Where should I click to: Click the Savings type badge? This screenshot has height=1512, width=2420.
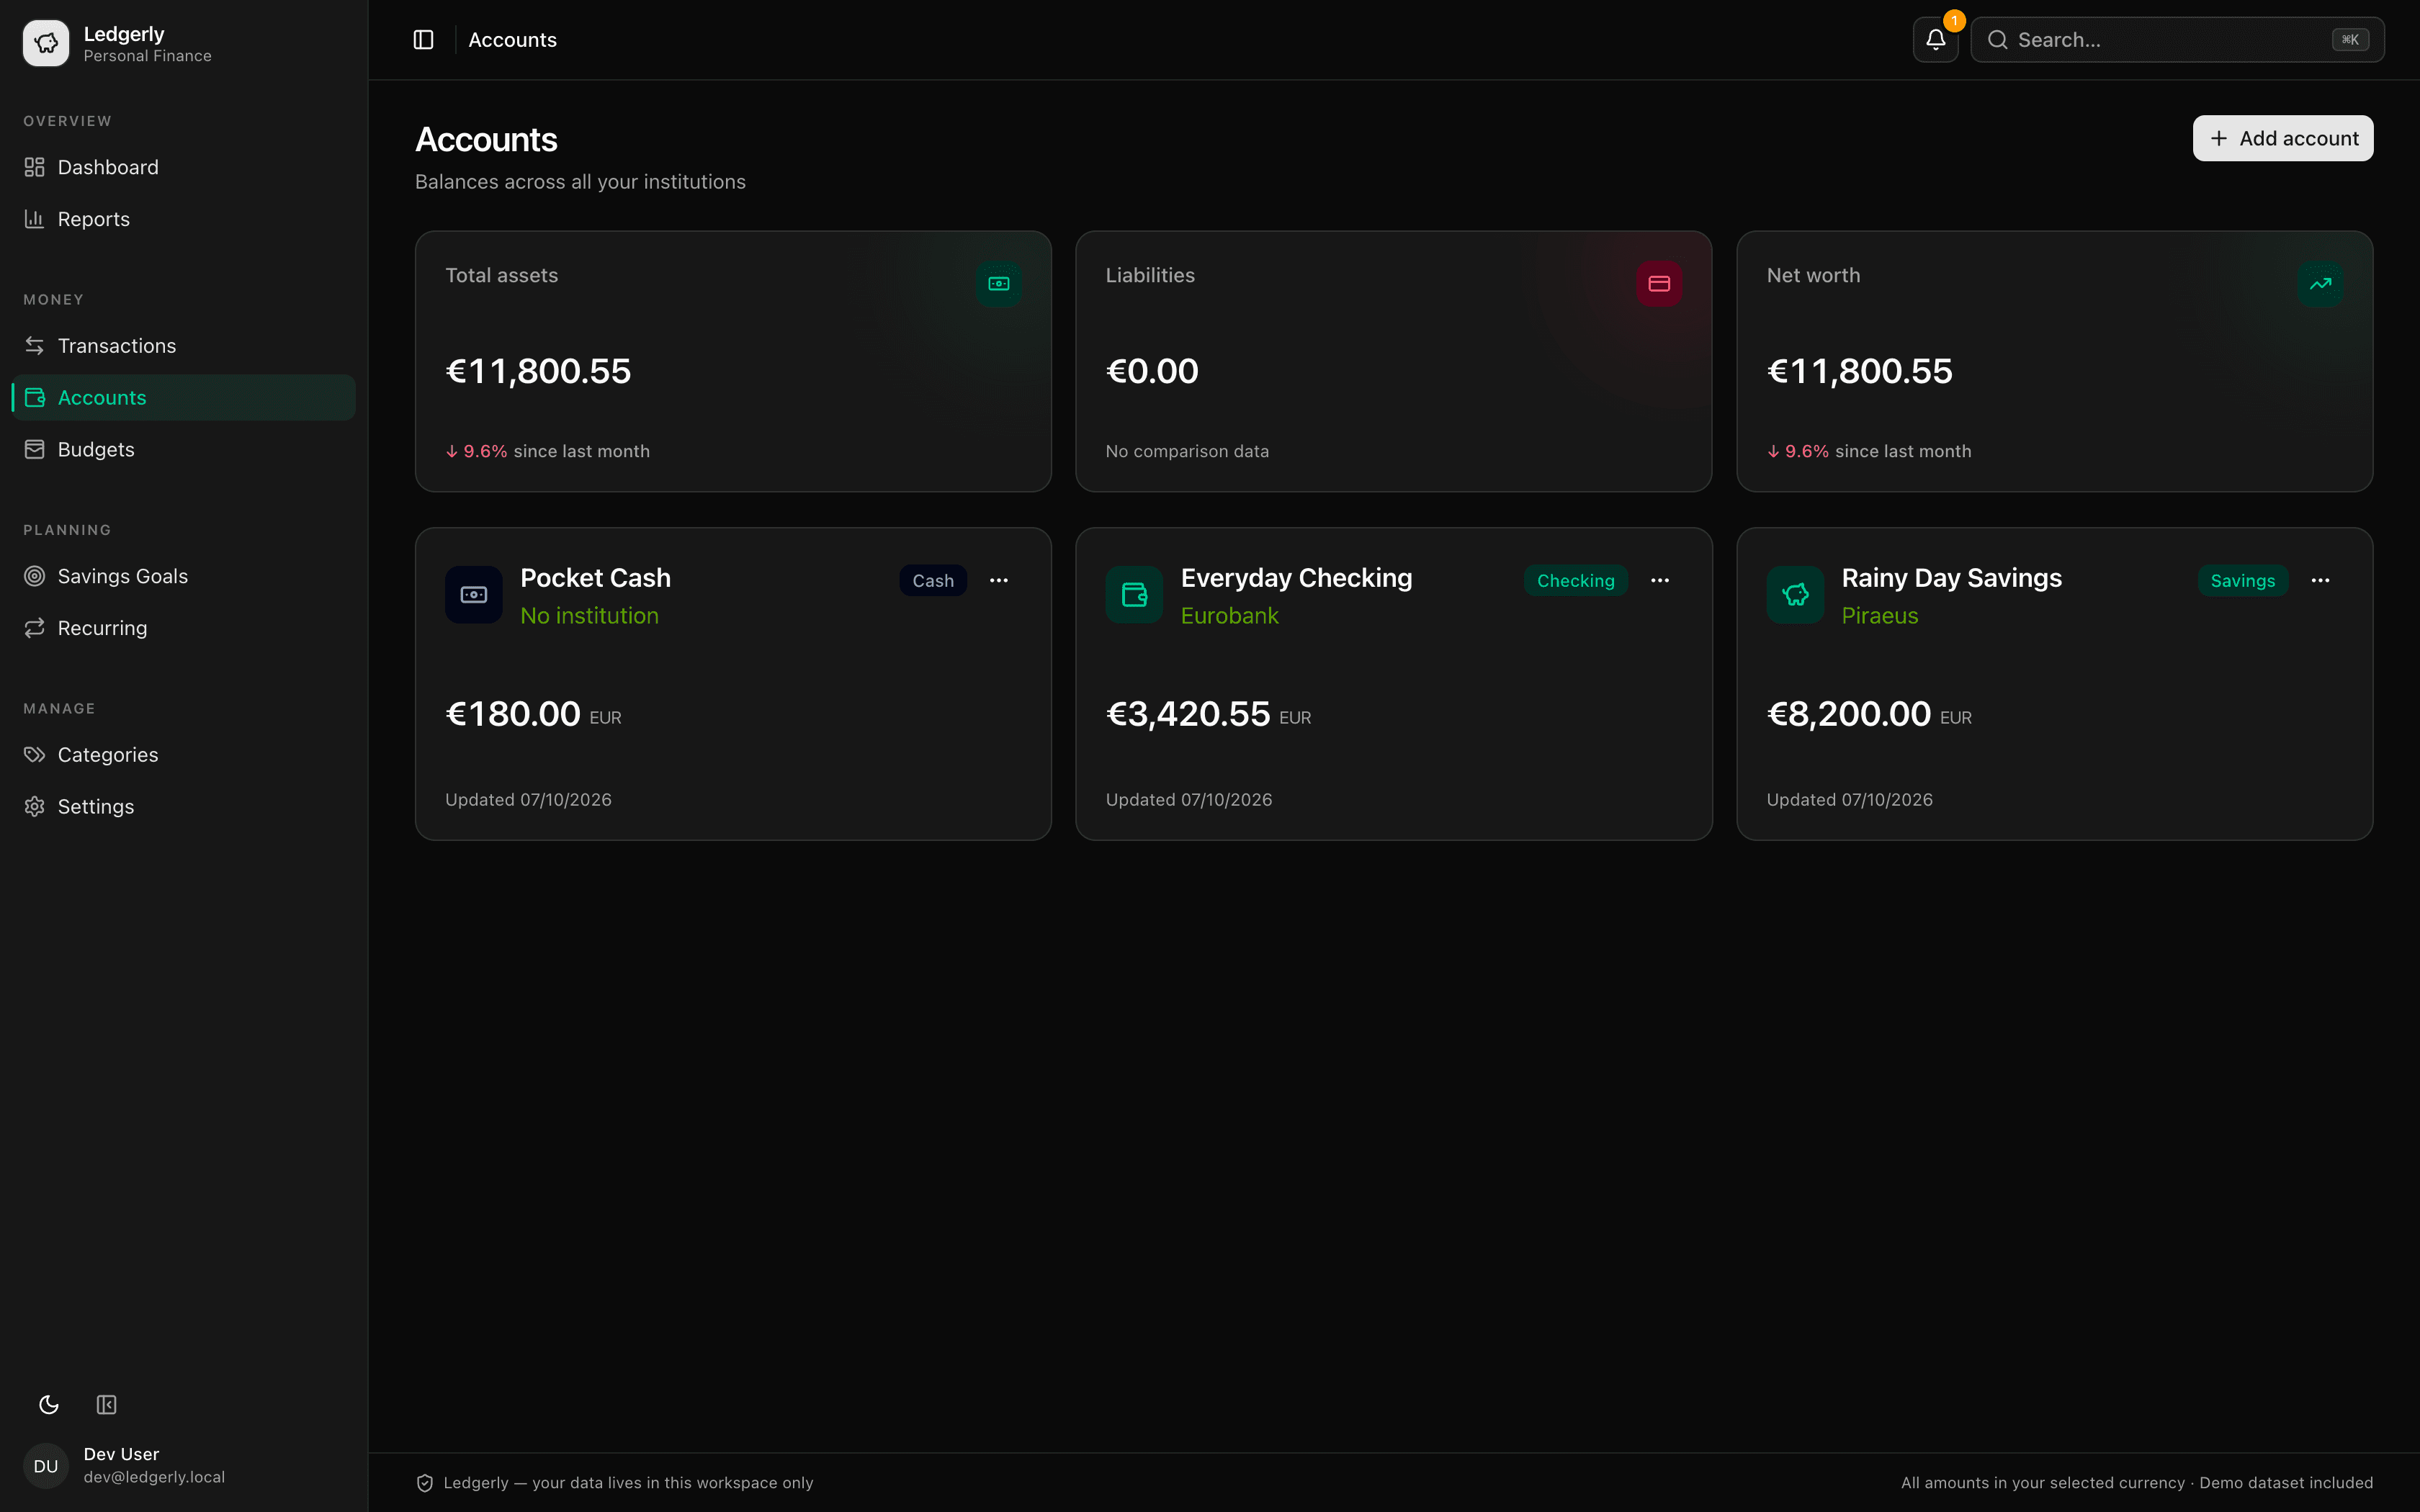click(2242, 581)
